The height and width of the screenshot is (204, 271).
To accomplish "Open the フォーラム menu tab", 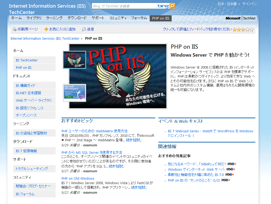I will 139,18.
